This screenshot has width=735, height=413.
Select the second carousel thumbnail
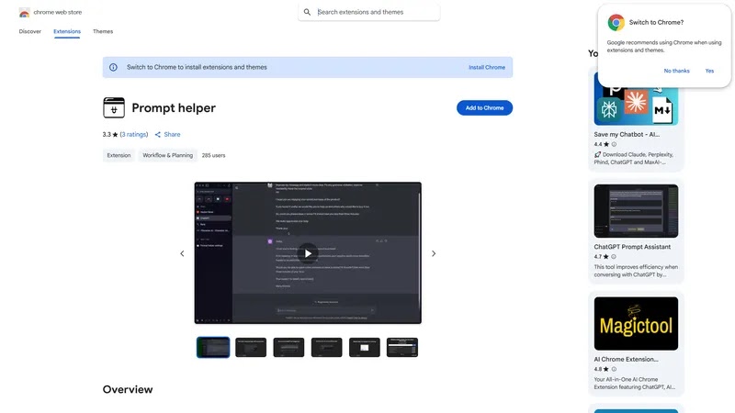pos(251,348)
